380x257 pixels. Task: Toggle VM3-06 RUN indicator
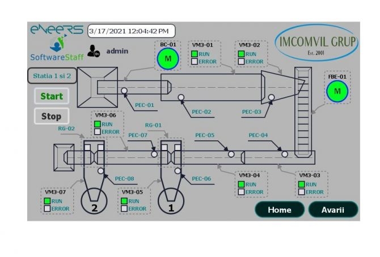tap(97, 124)
